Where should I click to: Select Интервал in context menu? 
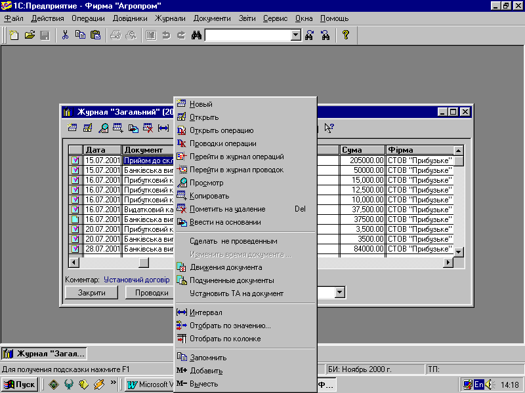[x=245, y=312]
